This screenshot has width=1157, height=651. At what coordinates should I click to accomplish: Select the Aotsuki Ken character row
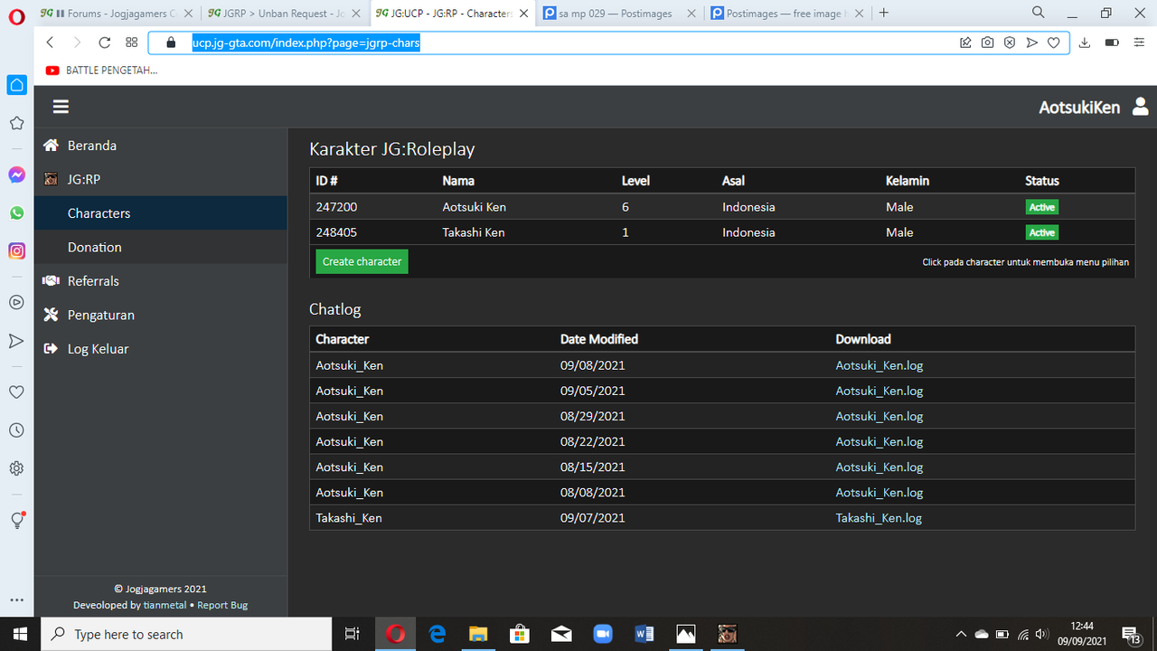722,207
